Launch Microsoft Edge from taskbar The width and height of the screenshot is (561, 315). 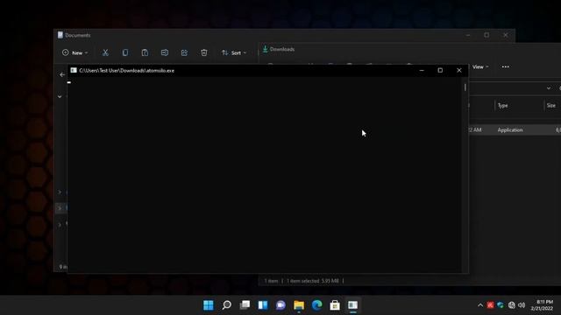[x=317, y=305]
